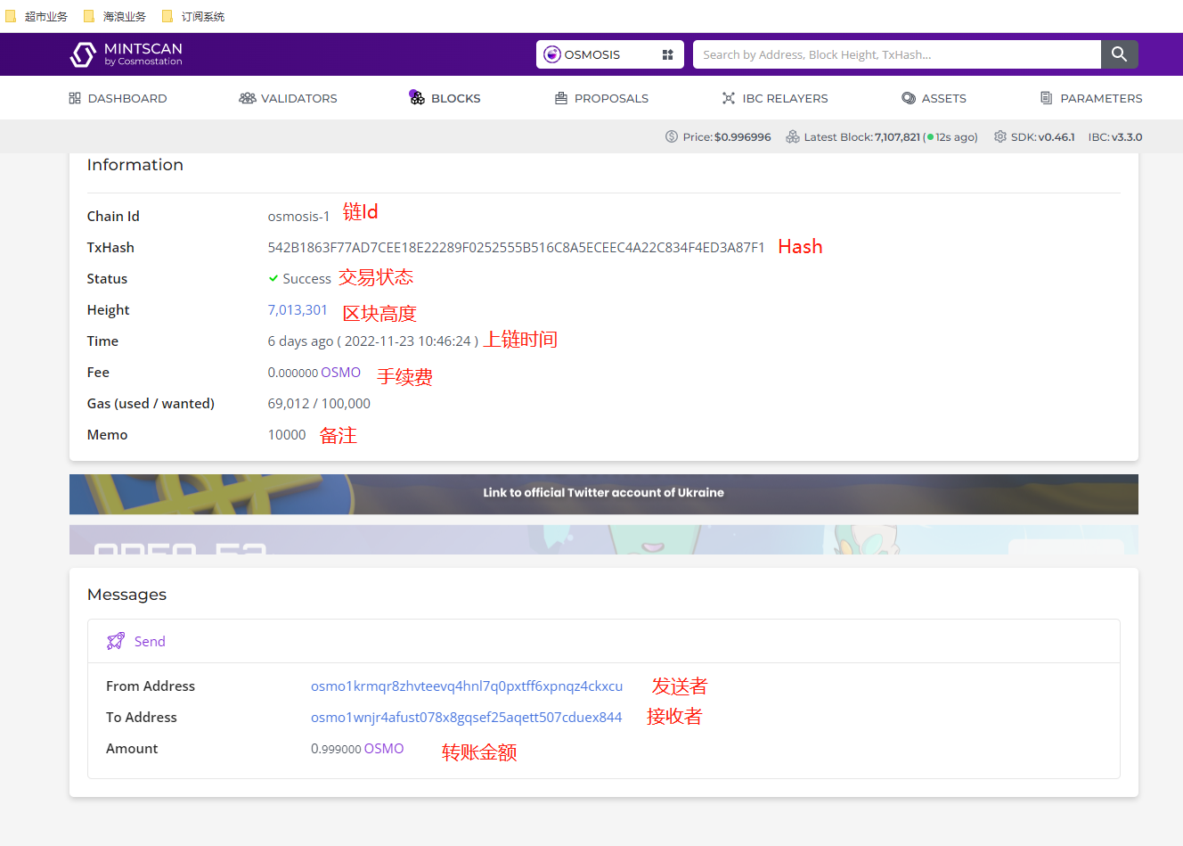Click the green Success check icon
The image size is (1183, 846).
(x=273, y=278)
